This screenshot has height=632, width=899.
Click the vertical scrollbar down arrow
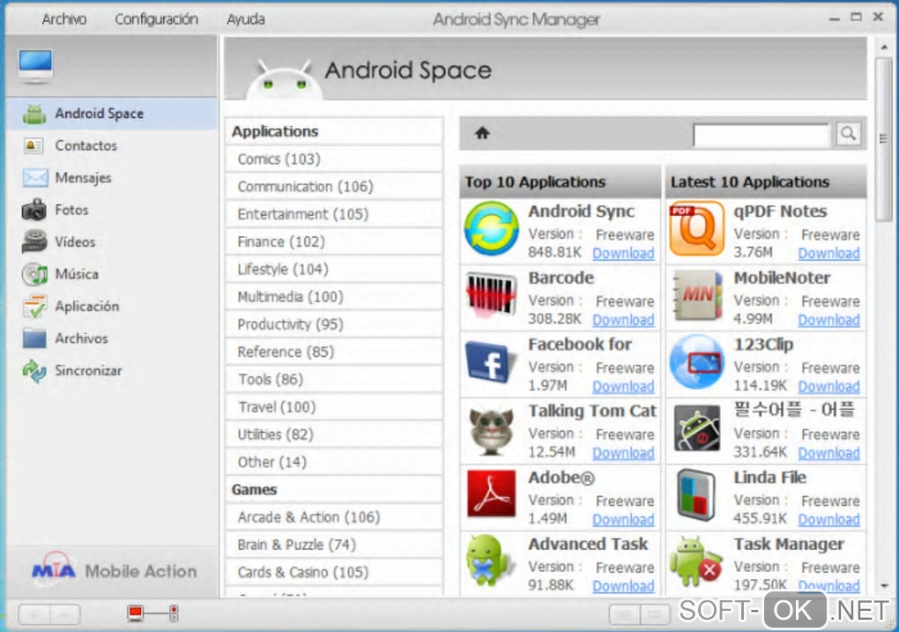tap(884, 585)
